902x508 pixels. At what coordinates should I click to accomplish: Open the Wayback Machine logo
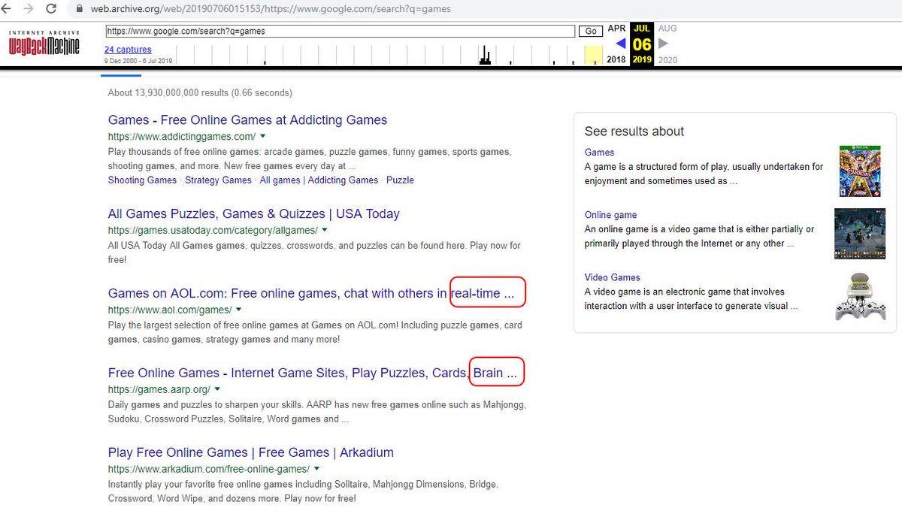pos(44,44)
